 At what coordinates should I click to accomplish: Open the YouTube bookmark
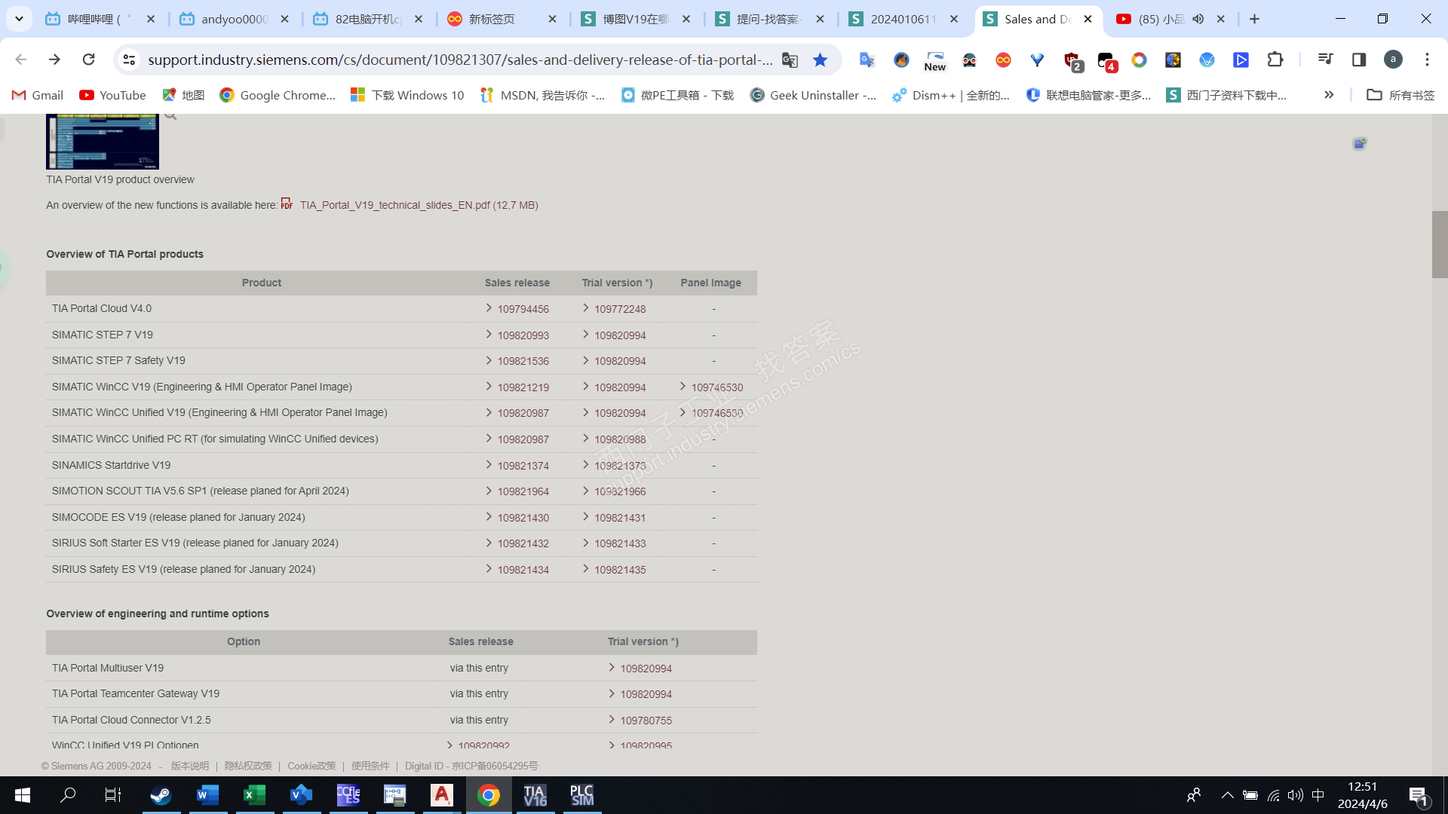point(112,95)
